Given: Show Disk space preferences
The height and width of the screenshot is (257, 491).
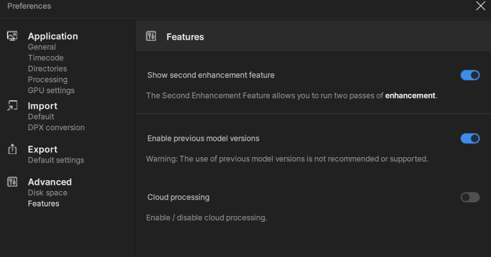Looking at the screenshot, I should click(x=47, y=193).
